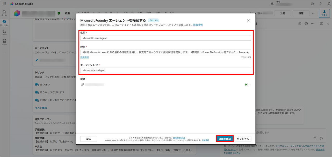Open the 詳細情報 link below description field
The width and height of the screenshot is (332, 157).
(84, 57)
